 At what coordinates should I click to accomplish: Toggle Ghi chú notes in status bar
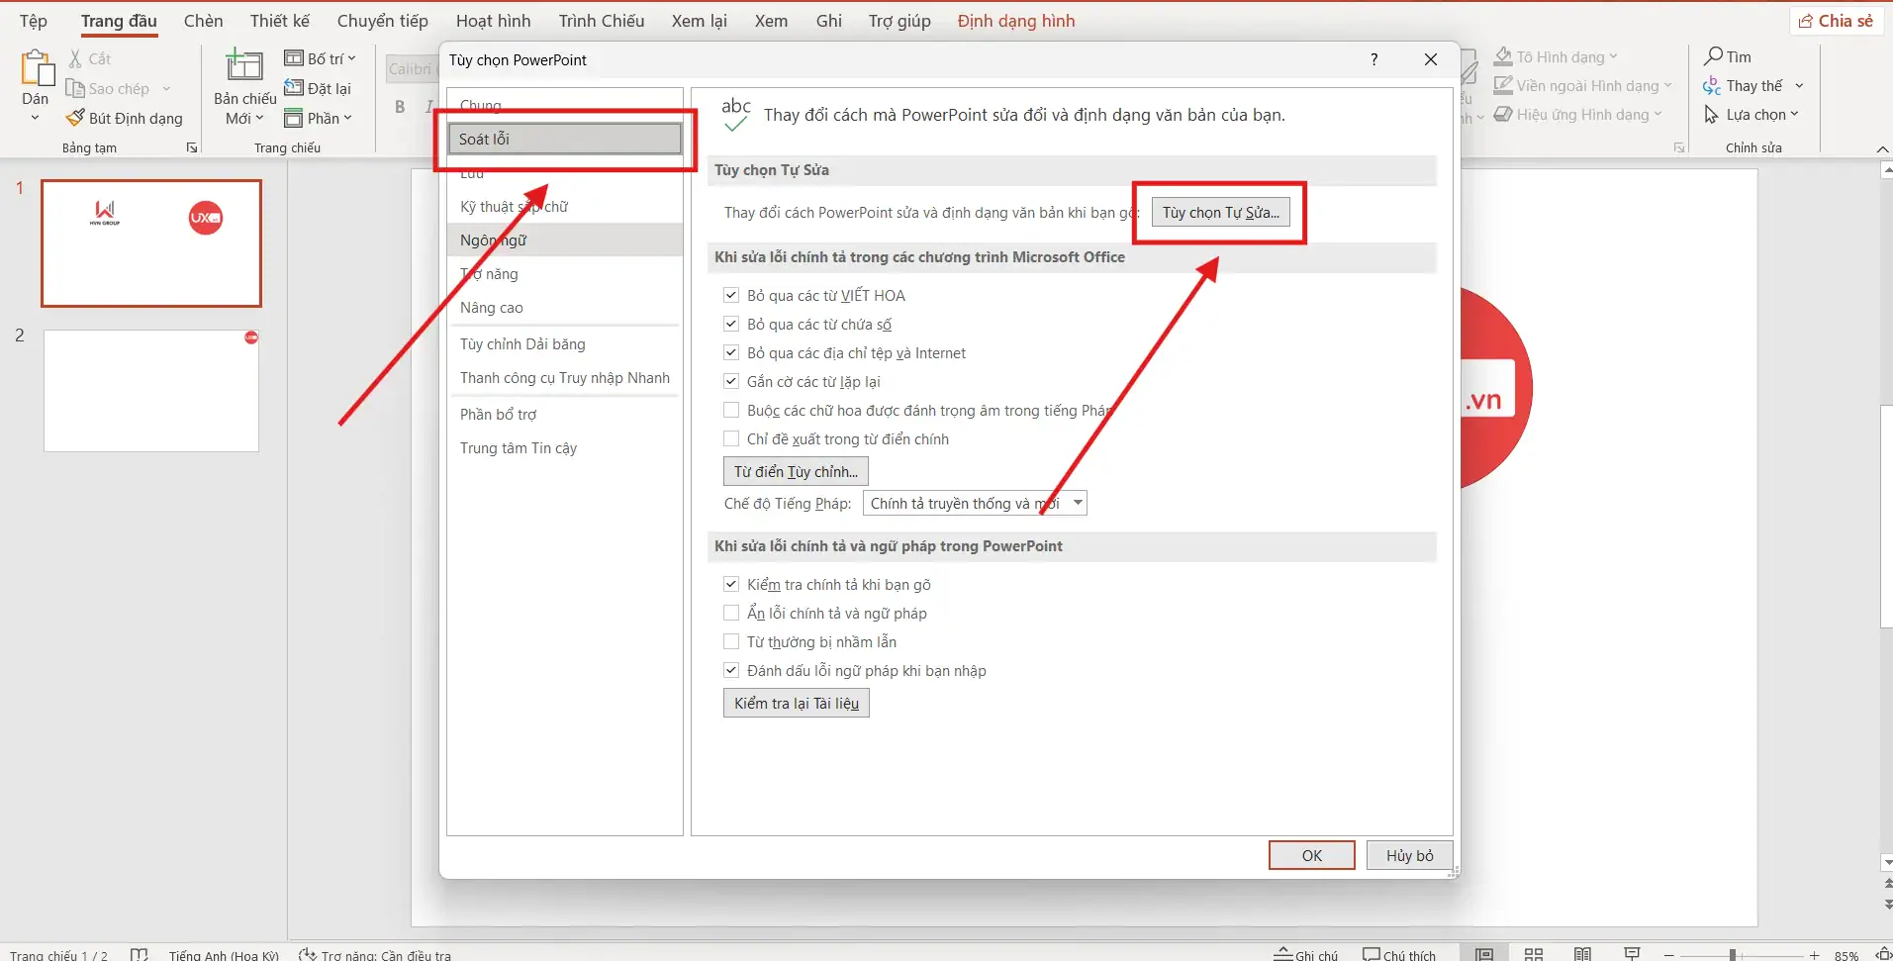coord(1306,955)
